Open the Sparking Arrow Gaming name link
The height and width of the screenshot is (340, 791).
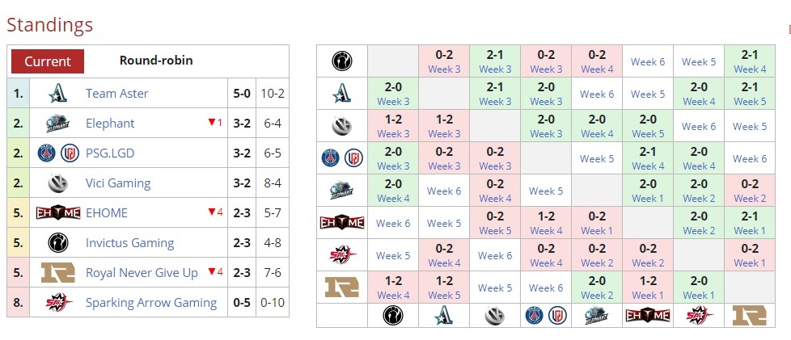151,303
